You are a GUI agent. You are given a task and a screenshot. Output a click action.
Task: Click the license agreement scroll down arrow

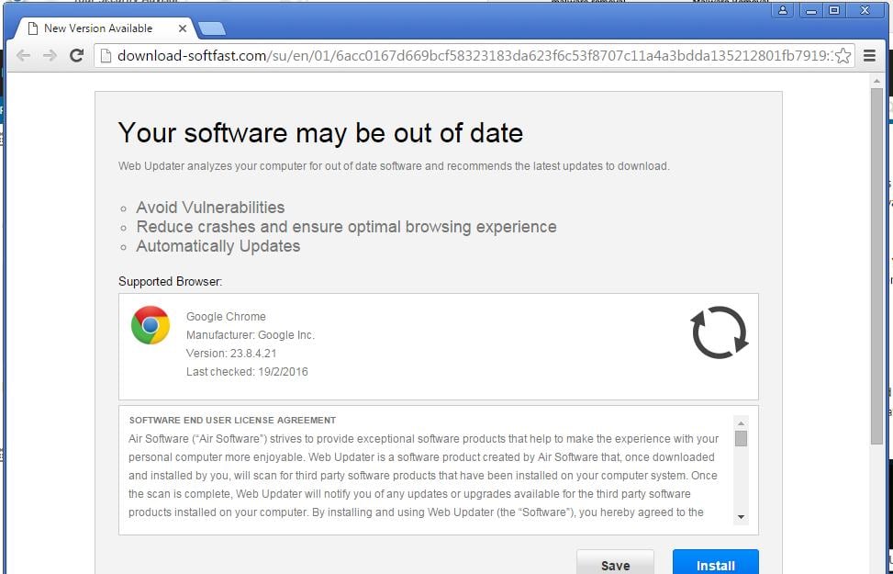[741, 518]
